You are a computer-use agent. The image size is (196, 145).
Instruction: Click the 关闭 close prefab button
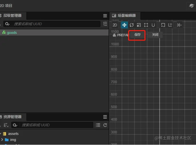pos(155,35)
